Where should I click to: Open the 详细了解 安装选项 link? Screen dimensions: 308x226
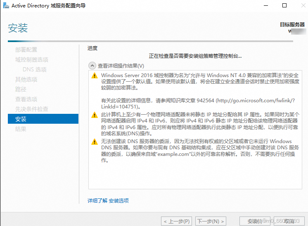(x=108, y=200)
